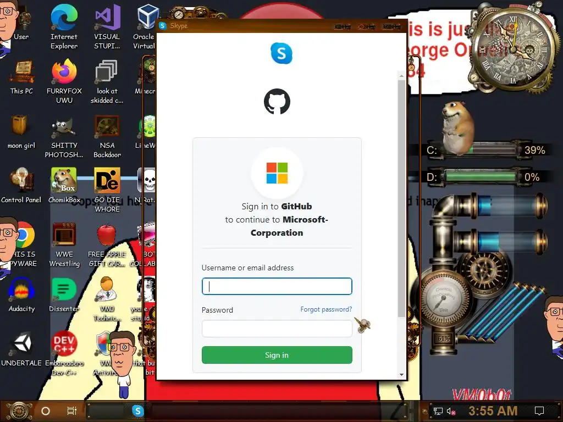The height and width of the screenshot is (422, 563).
Task: Click the Skype logo in sign-in window
Action: 281,53
